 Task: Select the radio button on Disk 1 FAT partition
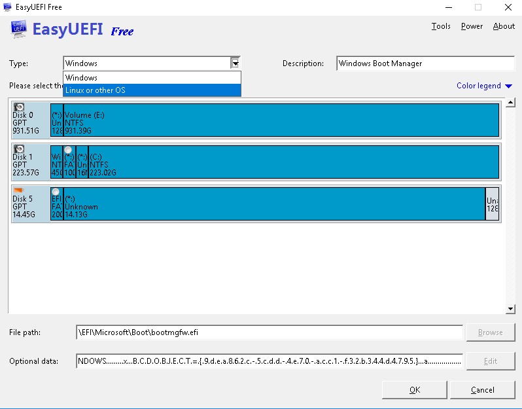click(68, 150)
